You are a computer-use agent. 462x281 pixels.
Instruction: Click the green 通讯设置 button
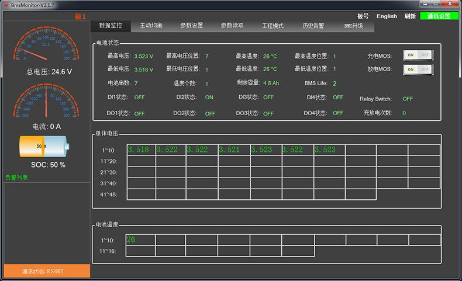[x=439, y=16]
